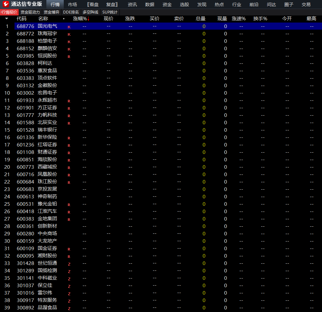
Task: Click the 通达信 red logo icon
Action: pos(5,4)
